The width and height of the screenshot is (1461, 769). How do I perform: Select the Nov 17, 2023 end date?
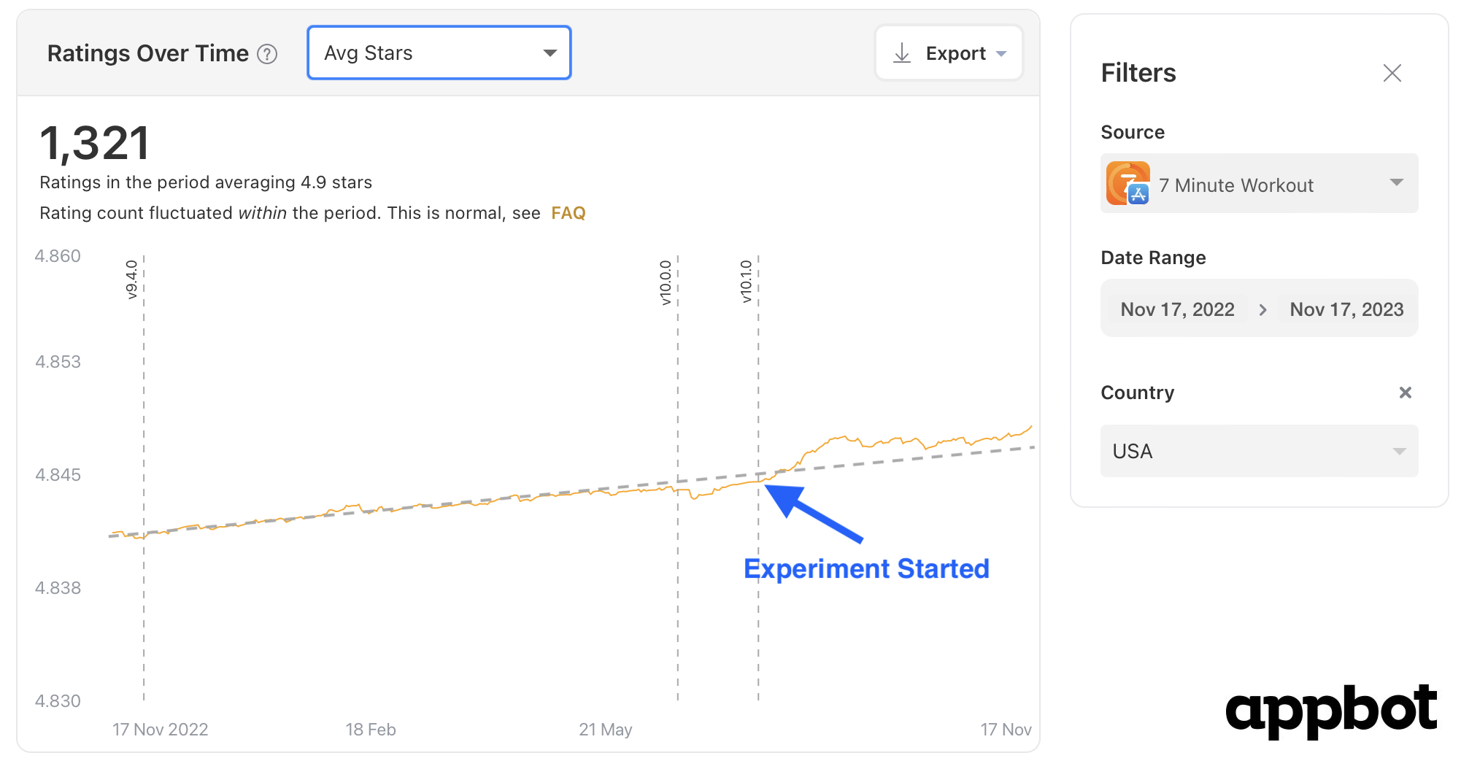[1346, 309]
